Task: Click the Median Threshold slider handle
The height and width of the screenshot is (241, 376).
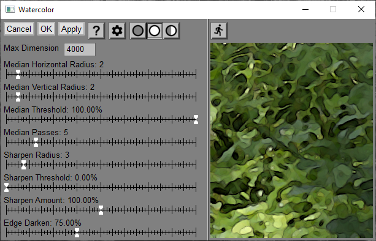Action: pyautogui.click(x=196, y=119)
